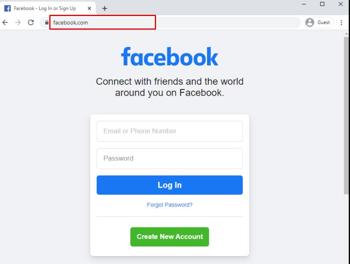Click the Email or Phone Number field
Viewport: 350px width, 264px height.
[170, 131]
